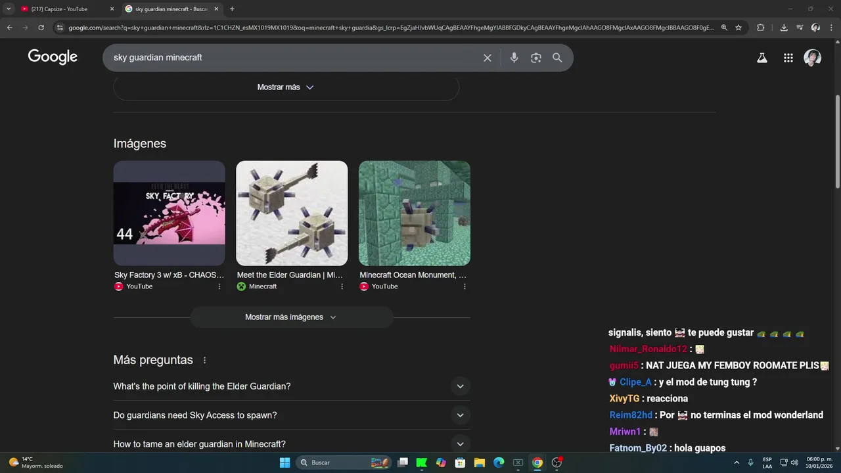Open the media control icon in toolbar
Viewport: 841px width, 473px height.
click(x=800, y=28)
